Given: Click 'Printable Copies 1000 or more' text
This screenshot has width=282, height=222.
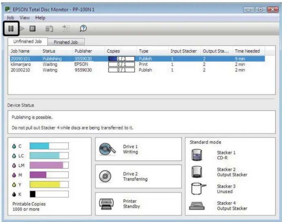Looking at the screenshot, I should (x=29, y=207).
